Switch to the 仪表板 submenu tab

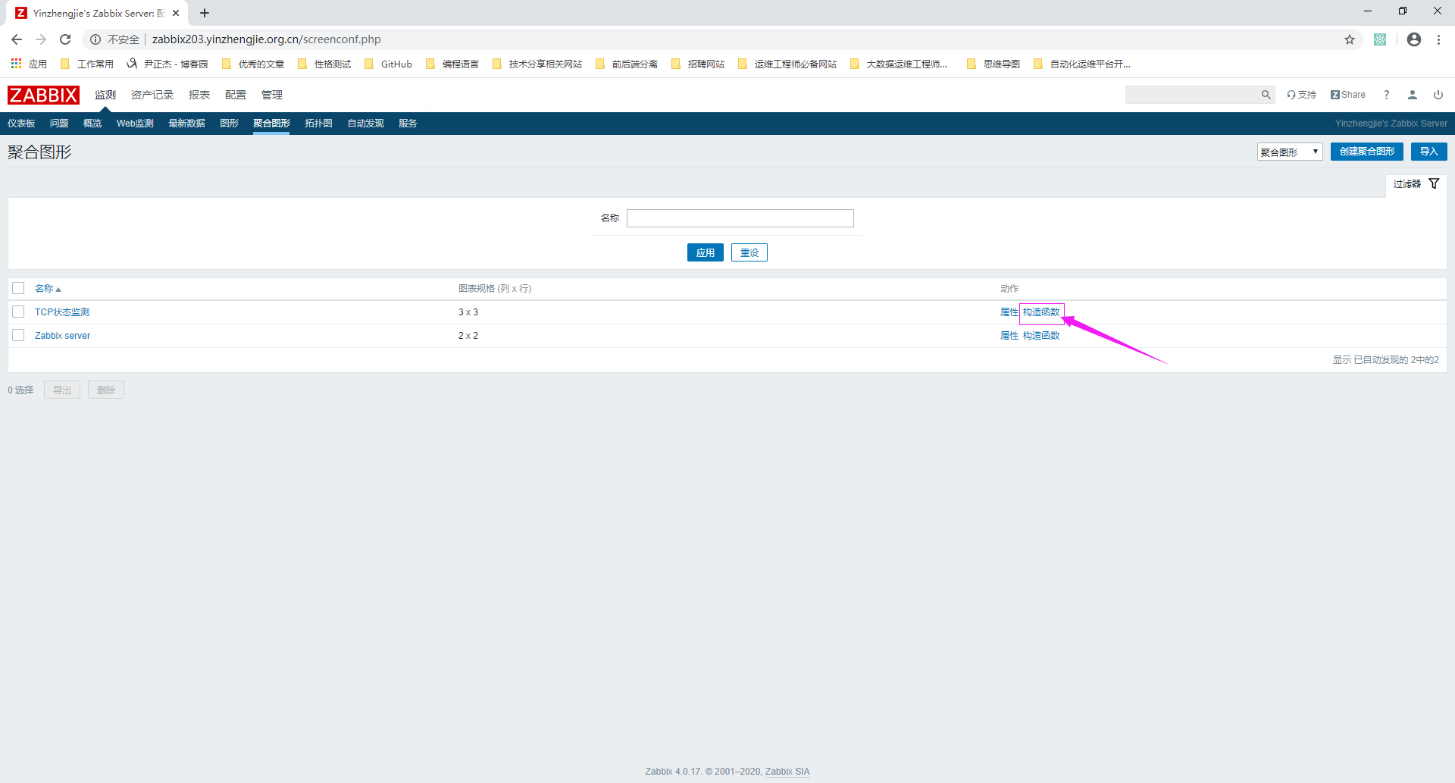(x=21, y=124)
